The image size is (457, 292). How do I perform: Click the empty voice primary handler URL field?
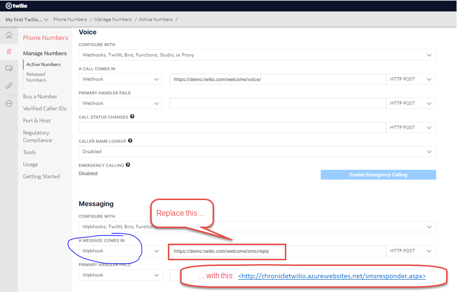[x=278, y=103]
